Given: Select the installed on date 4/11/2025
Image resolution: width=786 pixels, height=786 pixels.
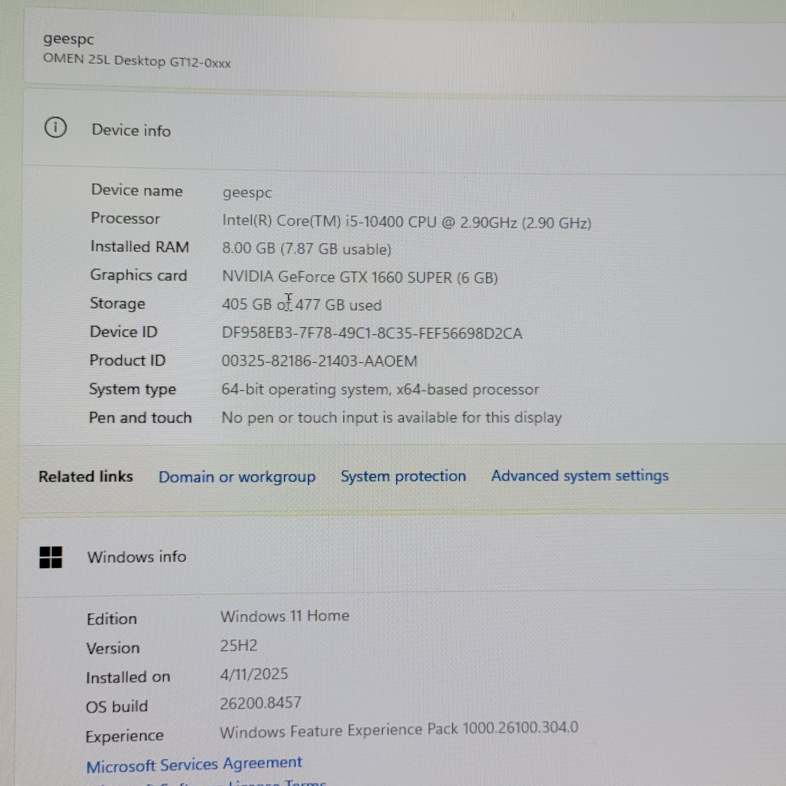Looking at the screenshot, I should [254, 674].
